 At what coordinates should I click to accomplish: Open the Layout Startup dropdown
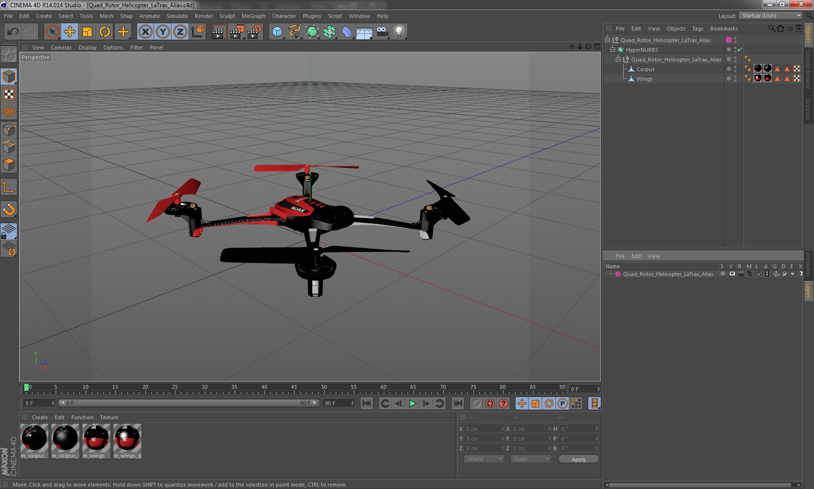click(x=771, y=16)
